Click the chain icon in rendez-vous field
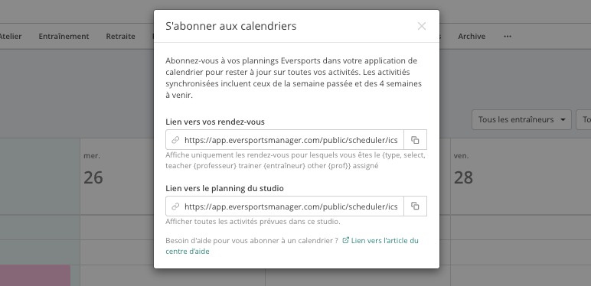591x286 pixels. click(175, 140)
